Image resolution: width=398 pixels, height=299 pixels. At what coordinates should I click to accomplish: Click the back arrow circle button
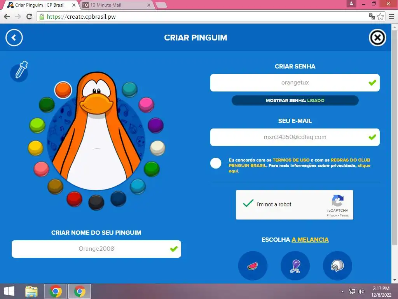(x=14, y=38)
